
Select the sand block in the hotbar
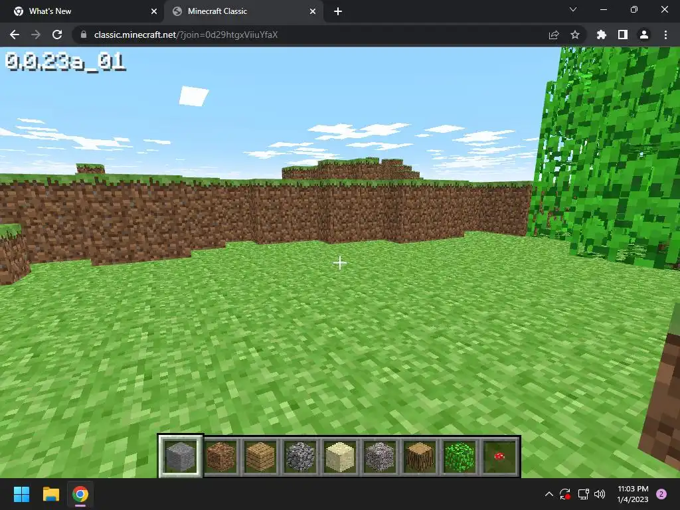[340, 456]
